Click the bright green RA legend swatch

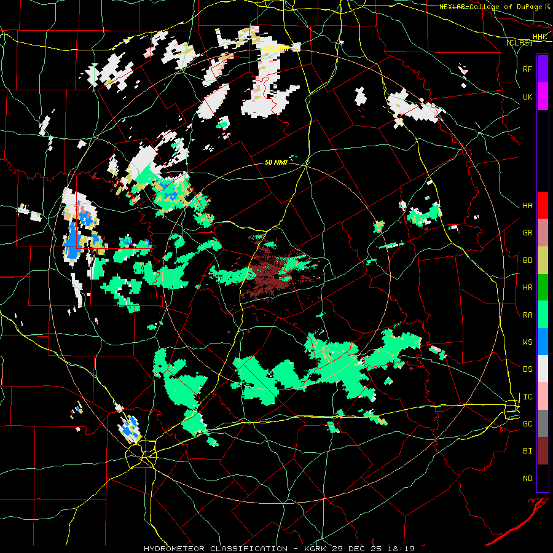tap(543, 315)
